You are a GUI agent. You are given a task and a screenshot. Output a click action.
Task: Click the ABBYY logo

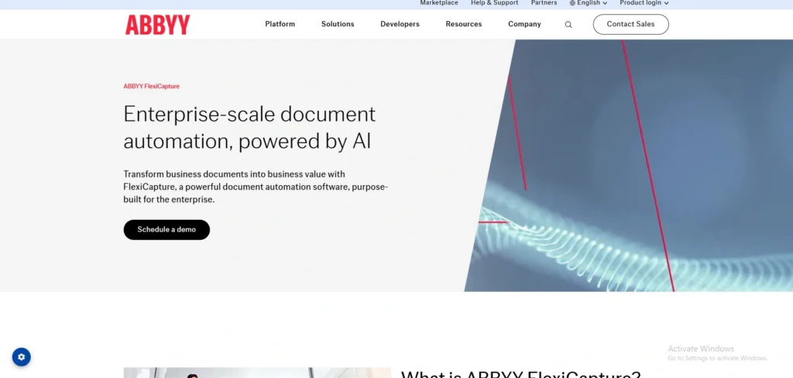pos(158,24)
